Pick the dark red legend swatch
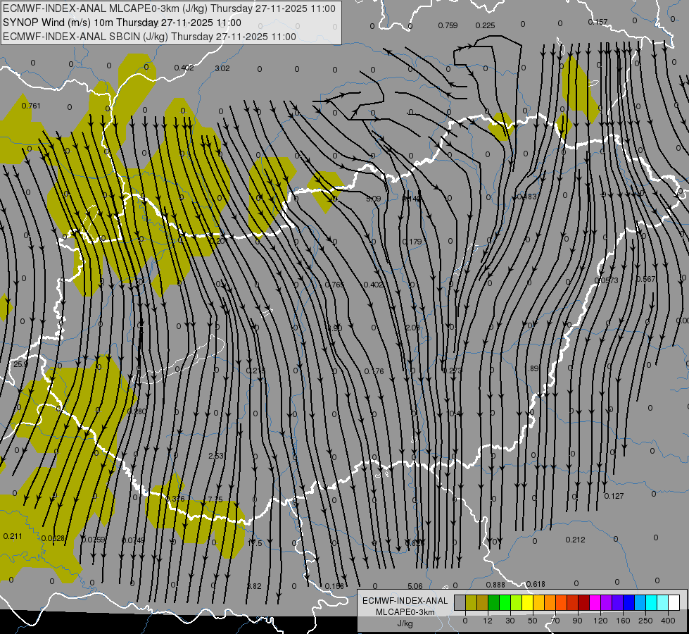The height and width of the screenshot is (634, 689). coord(583,603)
